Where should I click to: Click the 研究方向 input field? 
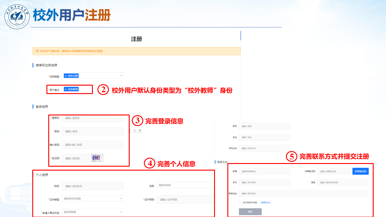click(264, 148)
